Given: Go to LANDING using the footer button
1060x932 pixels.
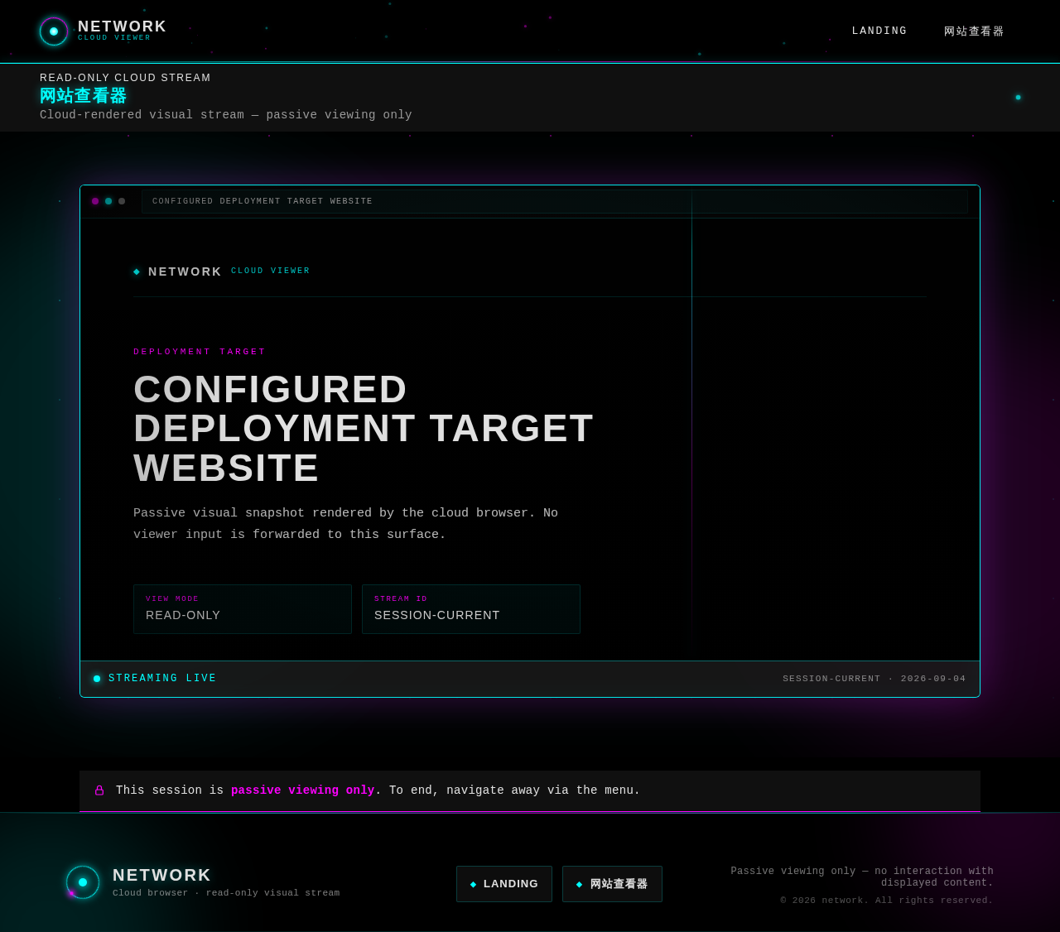Looking at the screenshot, I should point(504,884).
